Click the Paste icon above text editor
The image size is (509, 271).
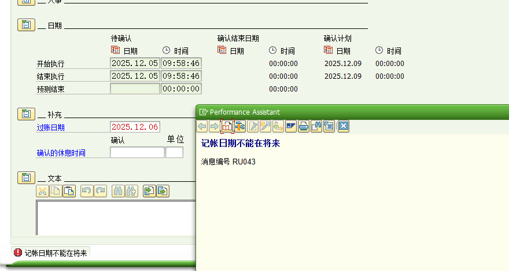(x=69, y=191)
